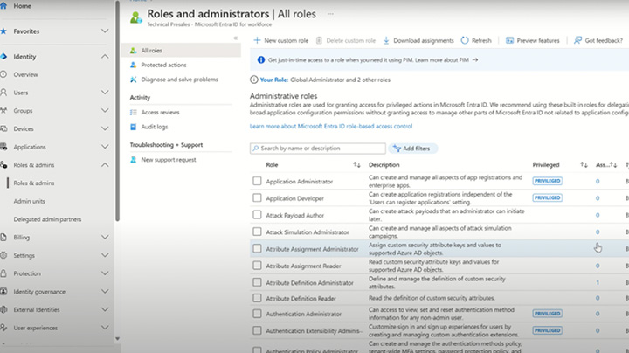Click the Audit logs book icon
This screenshot has width=629, height=353.
133,127
